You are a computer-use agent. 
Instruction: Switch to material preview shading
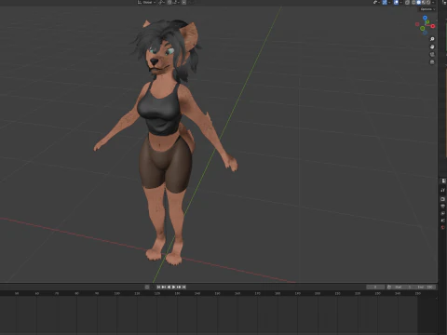pyautogui.click(x=424, y=2)
